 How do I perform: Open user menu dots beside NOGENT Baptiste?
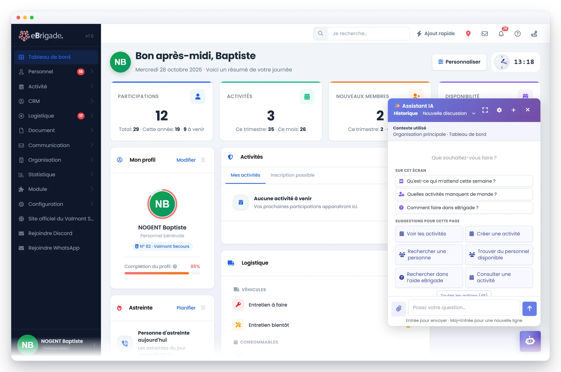pyautogui.click(x=94, y=345)
